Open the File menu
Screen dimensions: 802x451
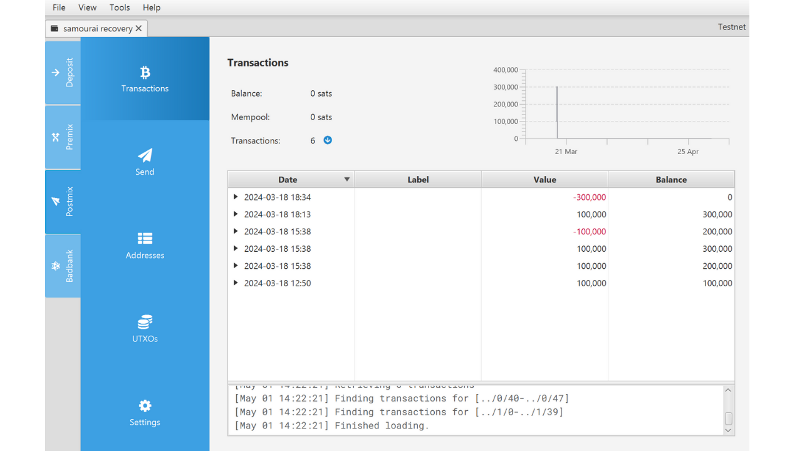[x=59, y=8]
